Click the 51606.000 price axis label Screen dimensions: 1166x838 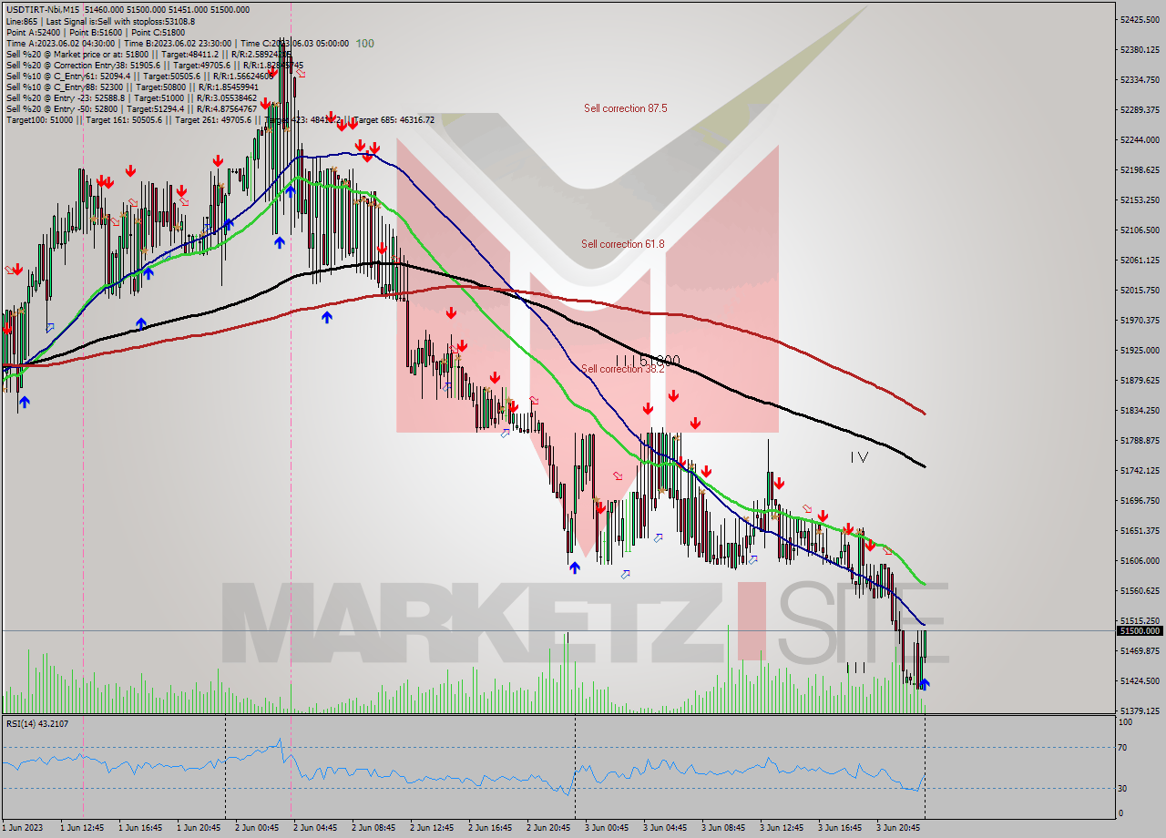(x=1139, y=560)
